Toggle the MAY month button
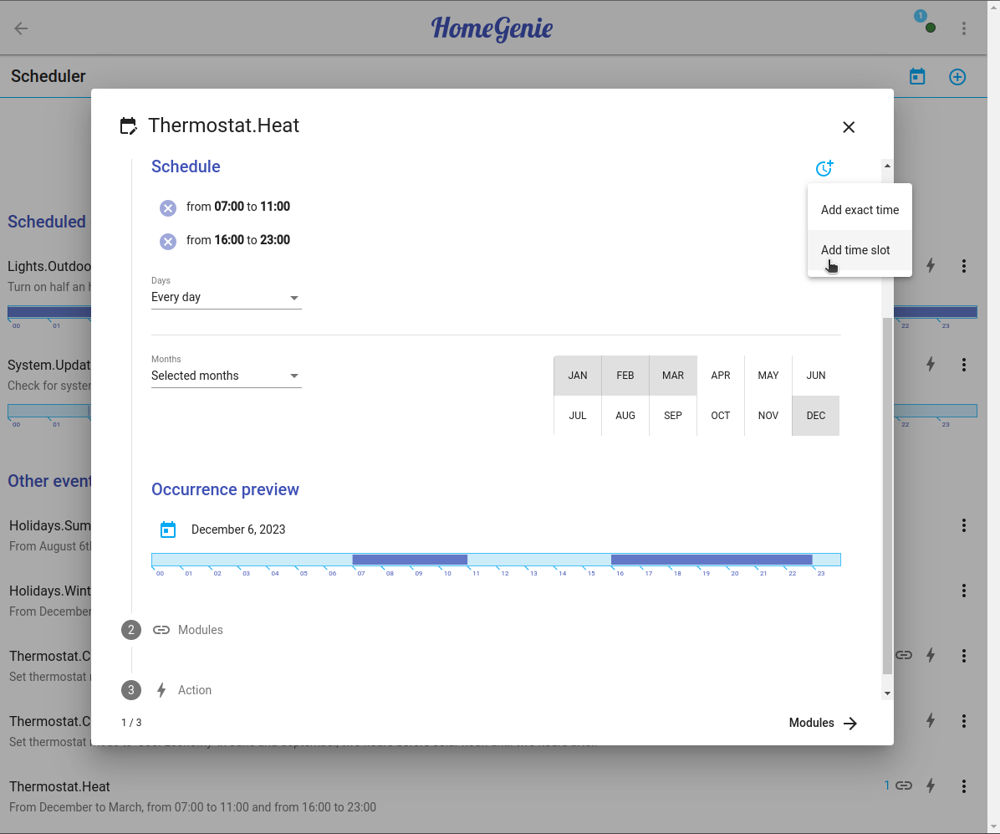1000x834 pixels. [x=768, y=376]
